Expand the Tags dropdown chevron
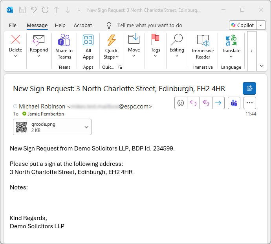The image size is (271, 244). point(156,56)
